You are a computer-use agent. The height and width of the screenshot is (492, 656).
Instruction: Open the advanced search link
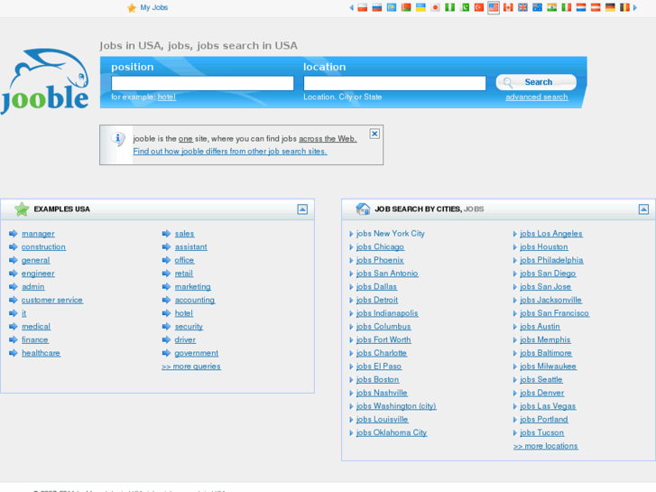[536, 97]
